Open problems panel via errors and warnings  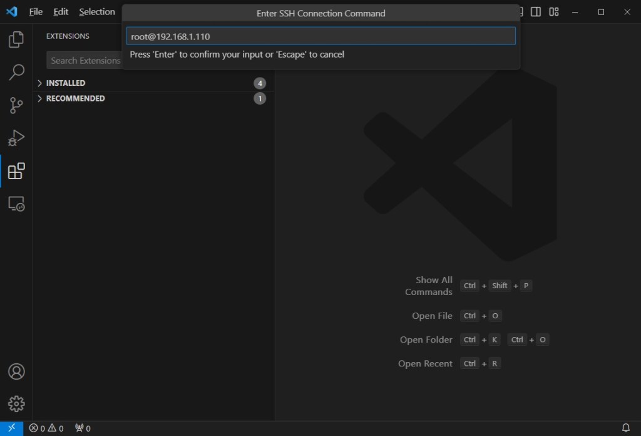pos(46,428)
